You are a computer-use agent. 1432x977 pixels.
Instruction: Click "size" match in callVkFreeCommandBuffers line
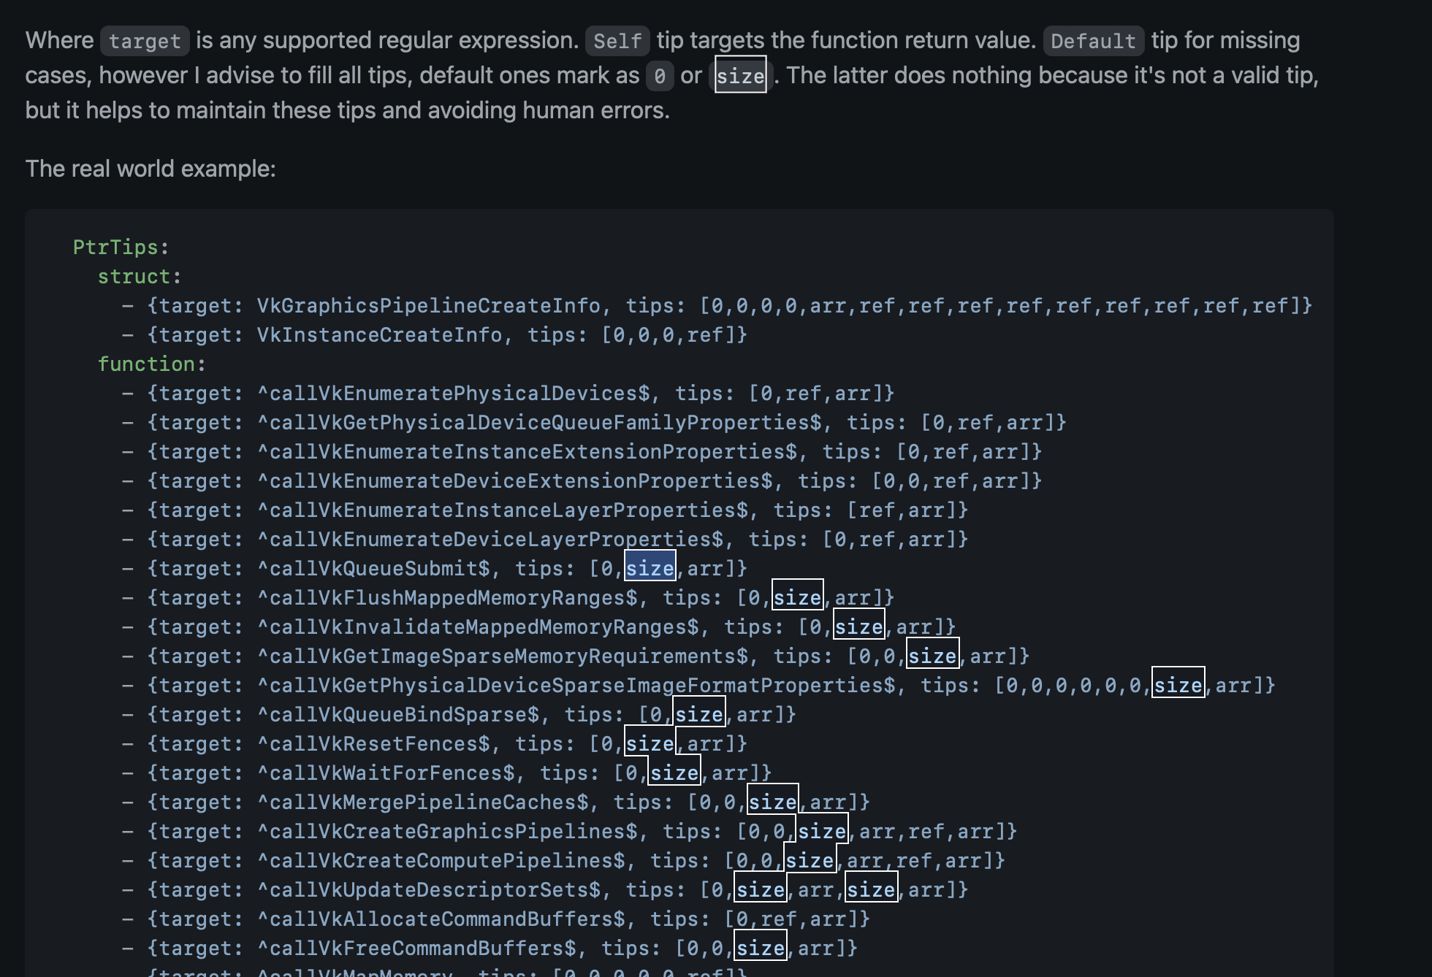coord(760,949)
